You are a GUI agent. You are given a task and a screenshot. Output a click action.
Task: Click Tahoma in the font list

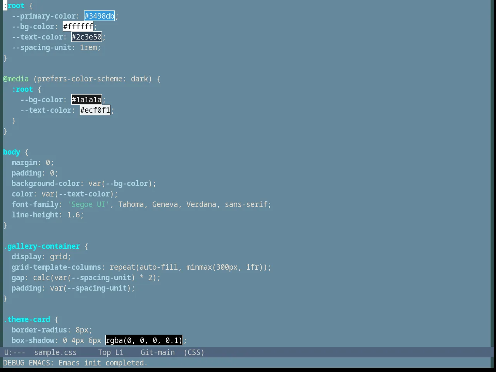point(131,204)
